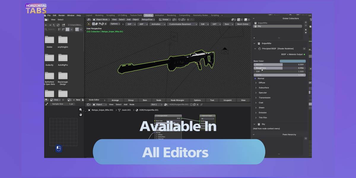The width and height of the screenshot is (356, 178).
Task: Pin the node editor with the pin icon
Action: 201,104
